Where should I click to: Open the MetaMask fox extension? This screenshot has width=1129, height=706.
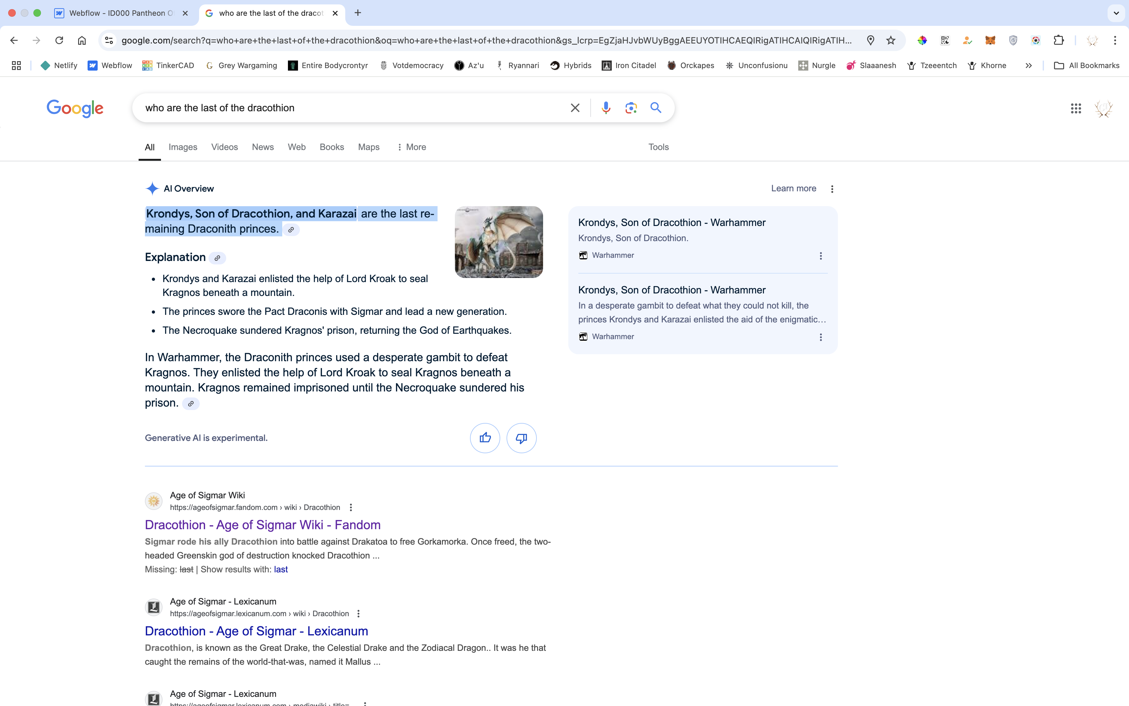coord(990,41)
